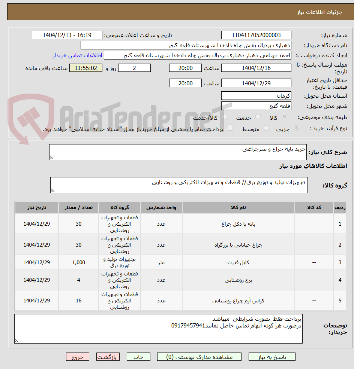
Task: Select the خدمت radio button
Action: 258,117
